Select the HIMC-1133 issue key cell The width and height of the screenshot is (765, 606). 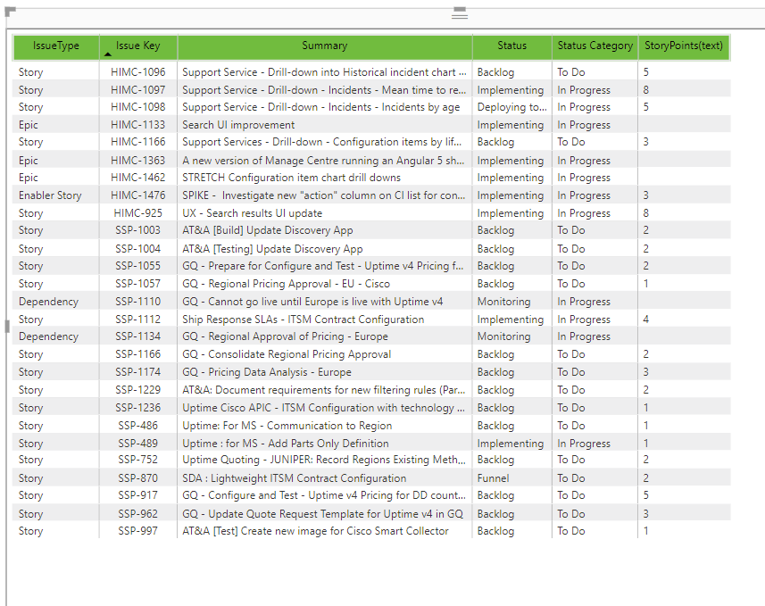(x=138, y=125)
